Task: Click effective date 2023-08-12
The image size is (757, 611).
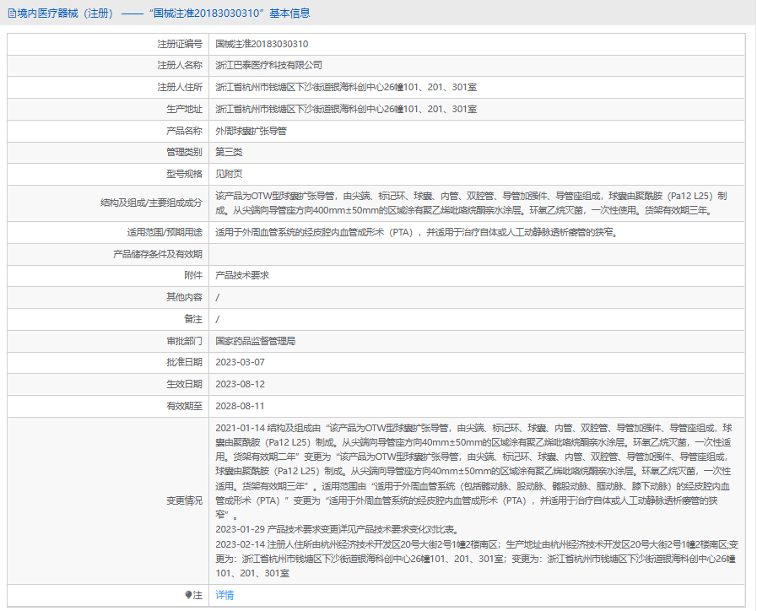Action: coord(240,384)
